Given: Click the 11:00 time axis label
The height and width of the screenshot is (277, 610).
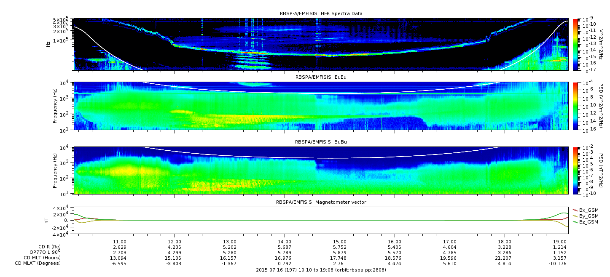Looking at the screenshot, I should pos(120,241).
